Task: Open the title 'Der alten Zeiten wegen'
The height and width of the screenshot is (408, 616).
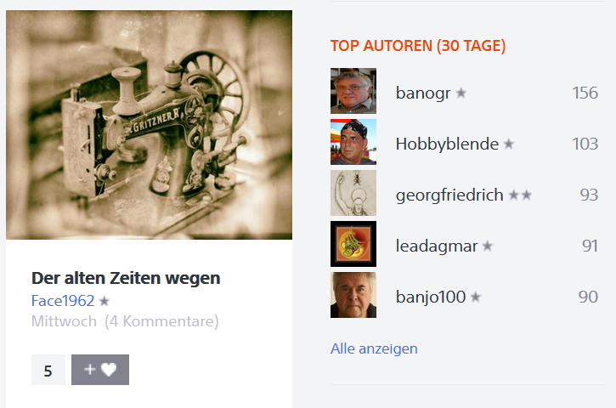Action: [126, 278]
